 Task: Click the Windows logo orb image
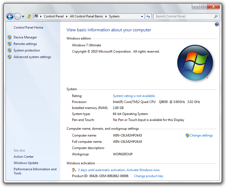195,62
